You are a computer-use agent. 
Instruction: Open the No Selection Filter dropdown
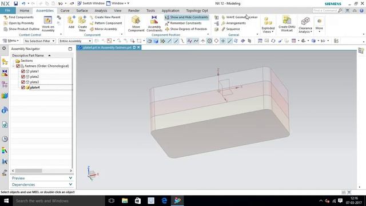click(39, 41)
